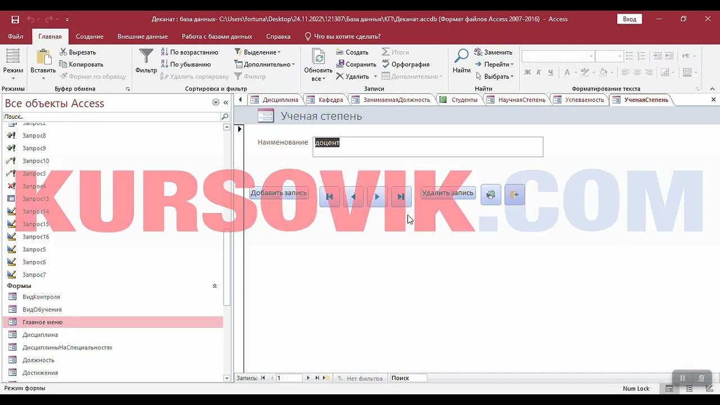Switch to the Студенты document tab
Viewport: 720px width, 405px height.
(x=459, y=100)
